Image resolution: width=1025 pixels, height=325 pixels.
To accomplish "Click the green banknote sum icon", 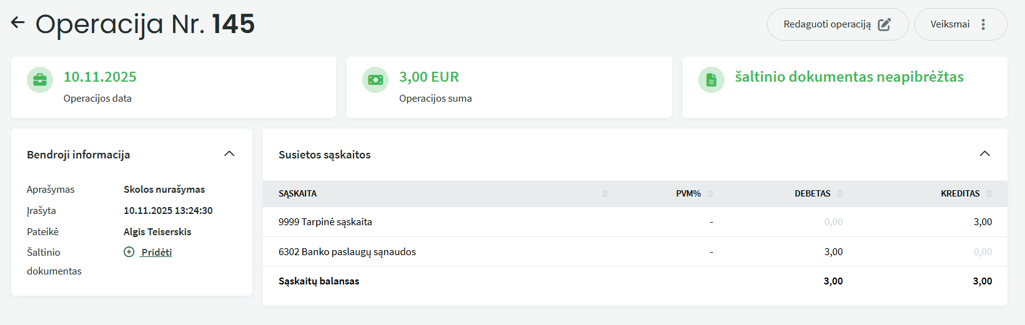I will 375,80.
